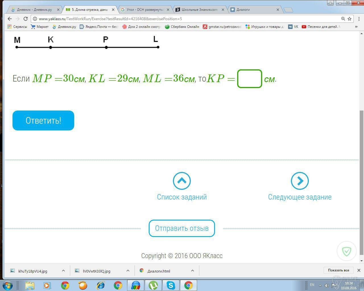Image resolution: width=364 pixels, height=291 pixels.
Task: Click the browser reload page icon
Action: point(26,19)
